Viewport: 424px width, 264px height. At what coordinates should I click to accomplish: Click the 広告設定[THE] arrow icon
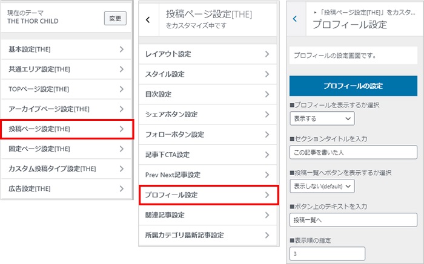point(122,188)
